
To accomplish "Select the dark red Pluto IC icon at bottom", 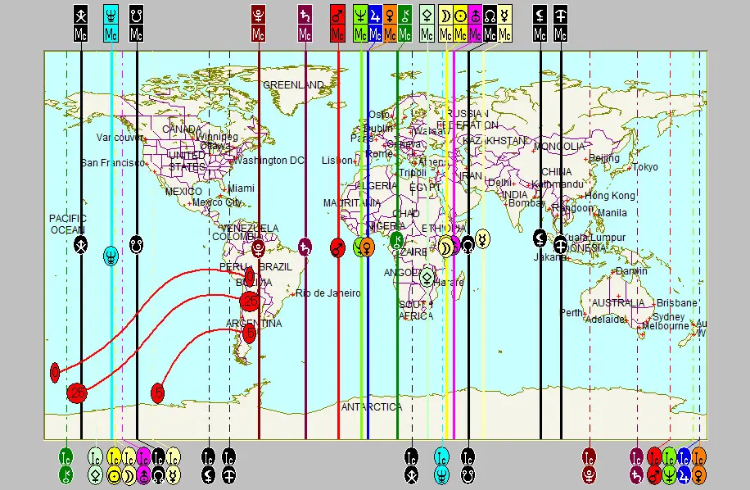I will tap(590, 465).
